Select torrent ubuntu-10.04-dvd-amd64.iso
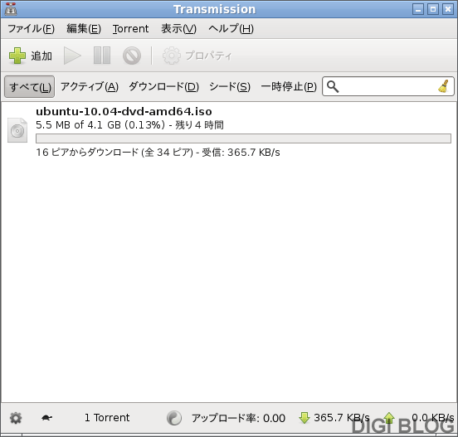The image size is (458, 437). click(x=229, y=132)
